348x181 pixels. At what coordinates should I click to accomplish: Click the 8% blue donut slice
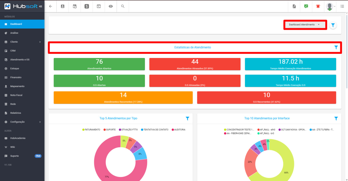point(141,154)
